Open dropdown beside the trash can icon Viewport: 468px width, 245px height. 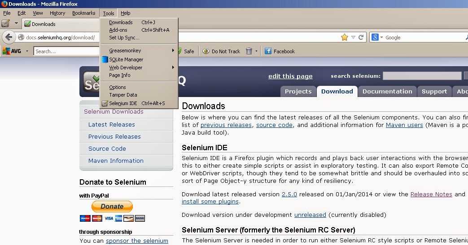click(x=256, y=51)
